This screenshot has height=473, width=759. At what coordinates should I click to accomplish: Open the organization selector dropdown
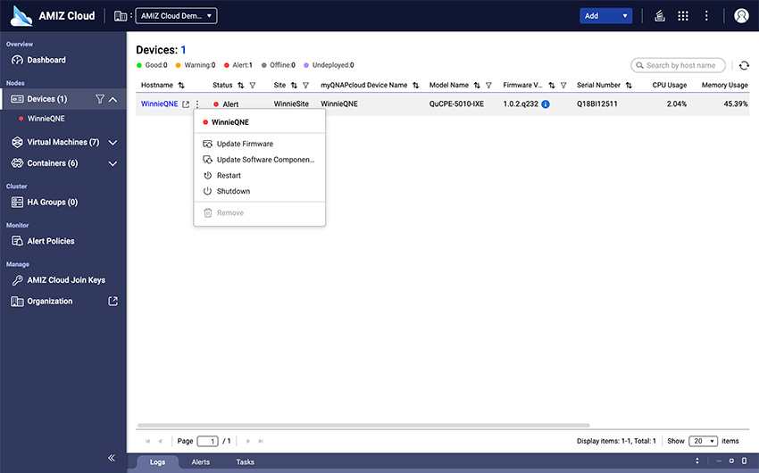(x=176, y=16)
